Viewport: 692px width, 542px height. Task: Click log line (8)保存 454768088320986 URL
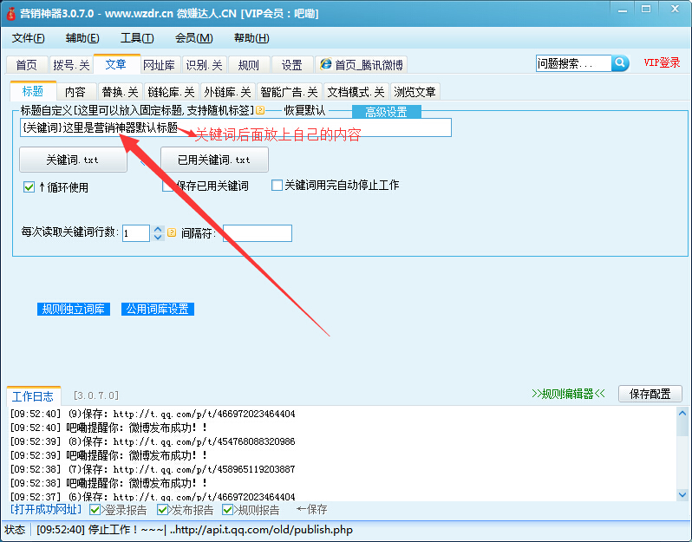(x=205, y=441)
